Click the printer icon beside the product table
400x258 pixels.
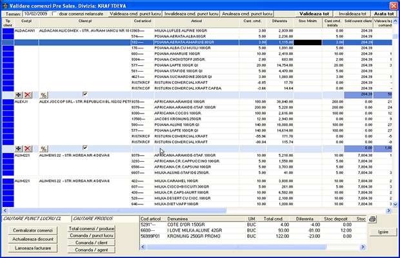point(372,219)
